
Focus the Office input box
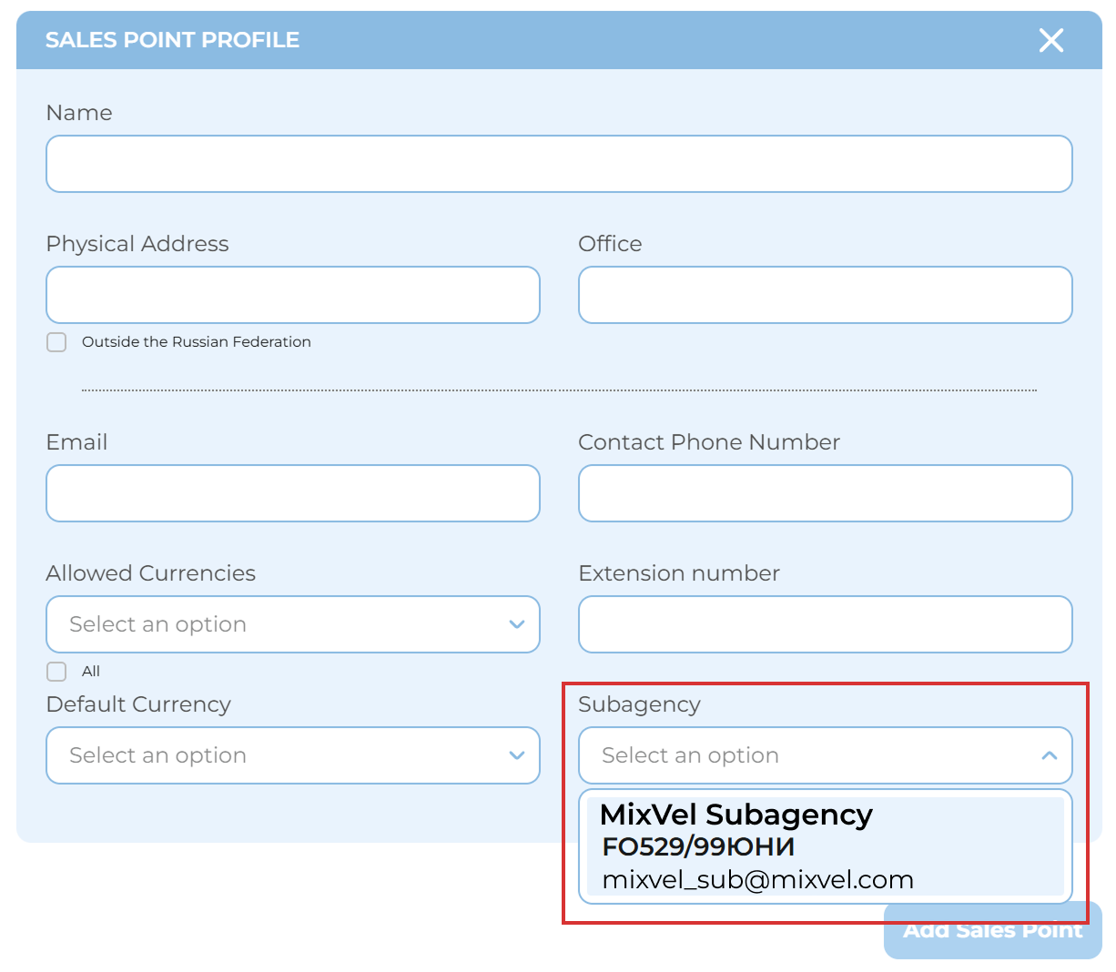(825, 295)
